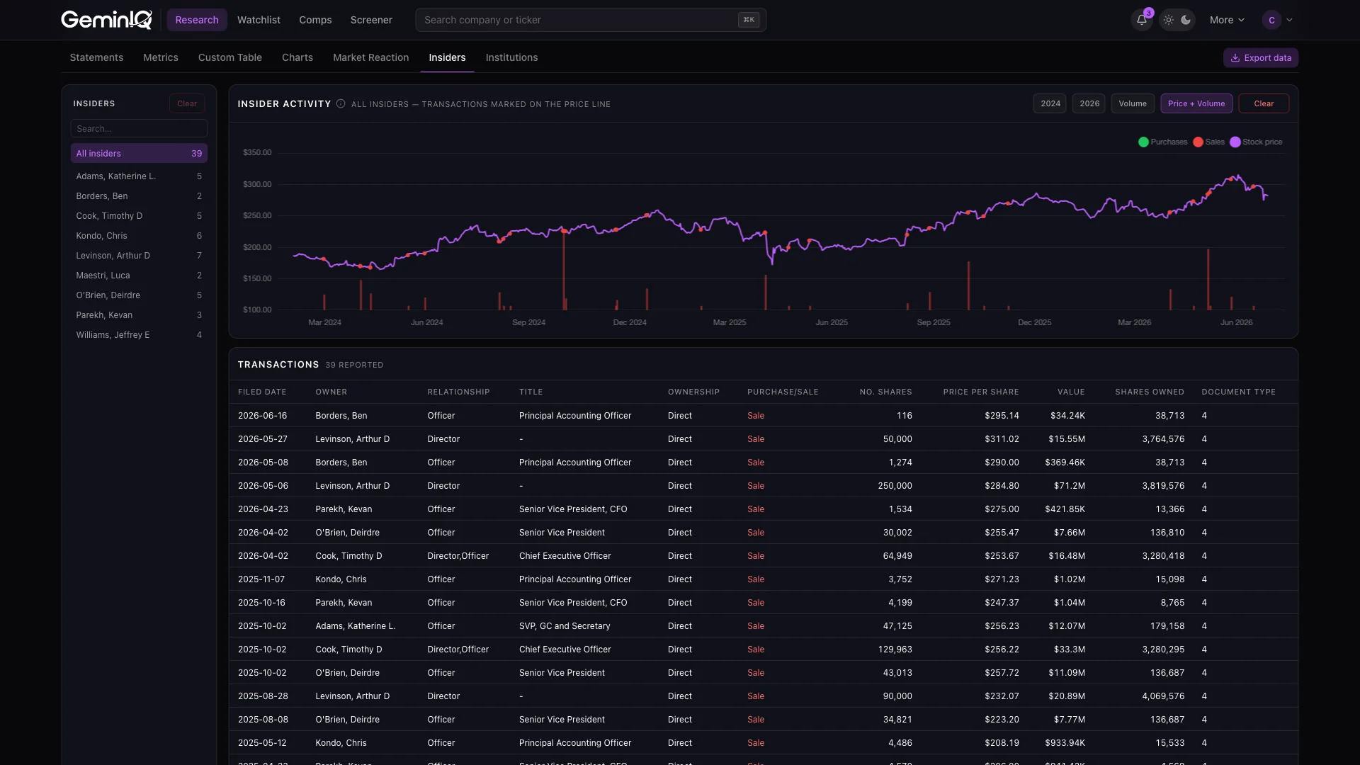Viewport: 1360px width, 765px height.
Task: Click the 2026-05-27 Levinson transaction row
Action: click(x=764, y=439)
